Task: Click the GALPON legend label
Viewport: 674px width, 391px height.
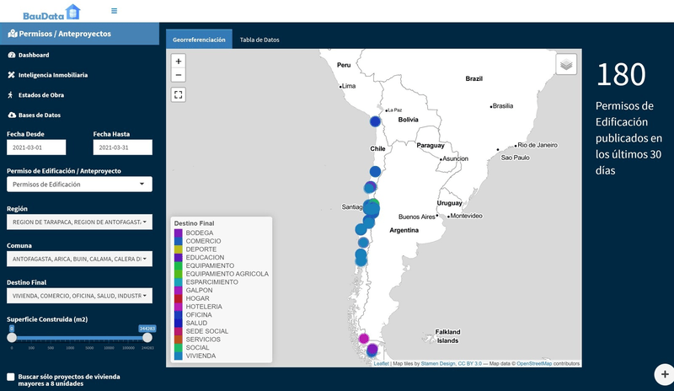Action: [199, 290]
